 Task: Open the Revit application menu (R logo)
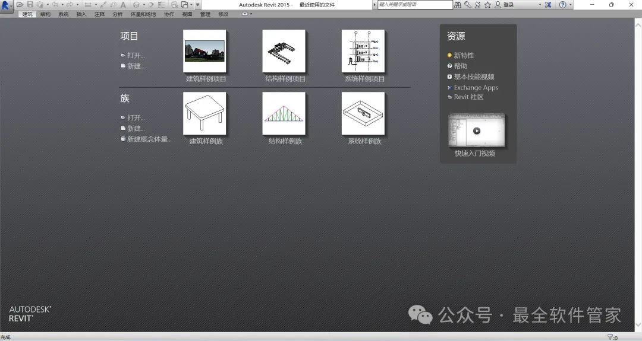tap(6, 6)
